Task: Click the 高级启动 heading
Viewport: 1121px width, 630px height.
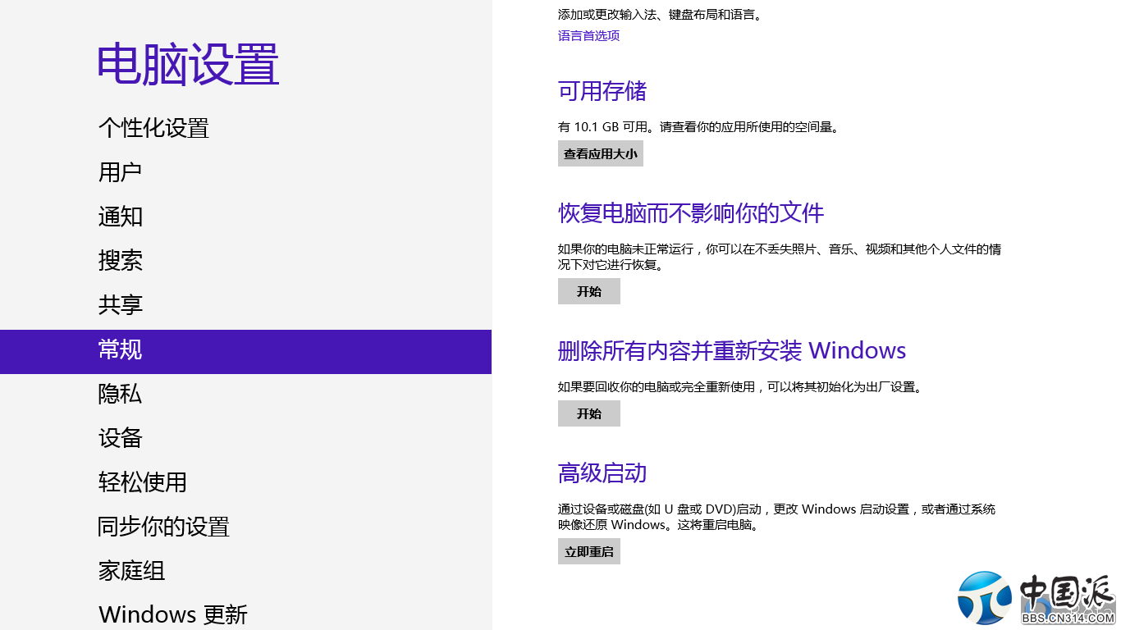Action: coord(602,473)
